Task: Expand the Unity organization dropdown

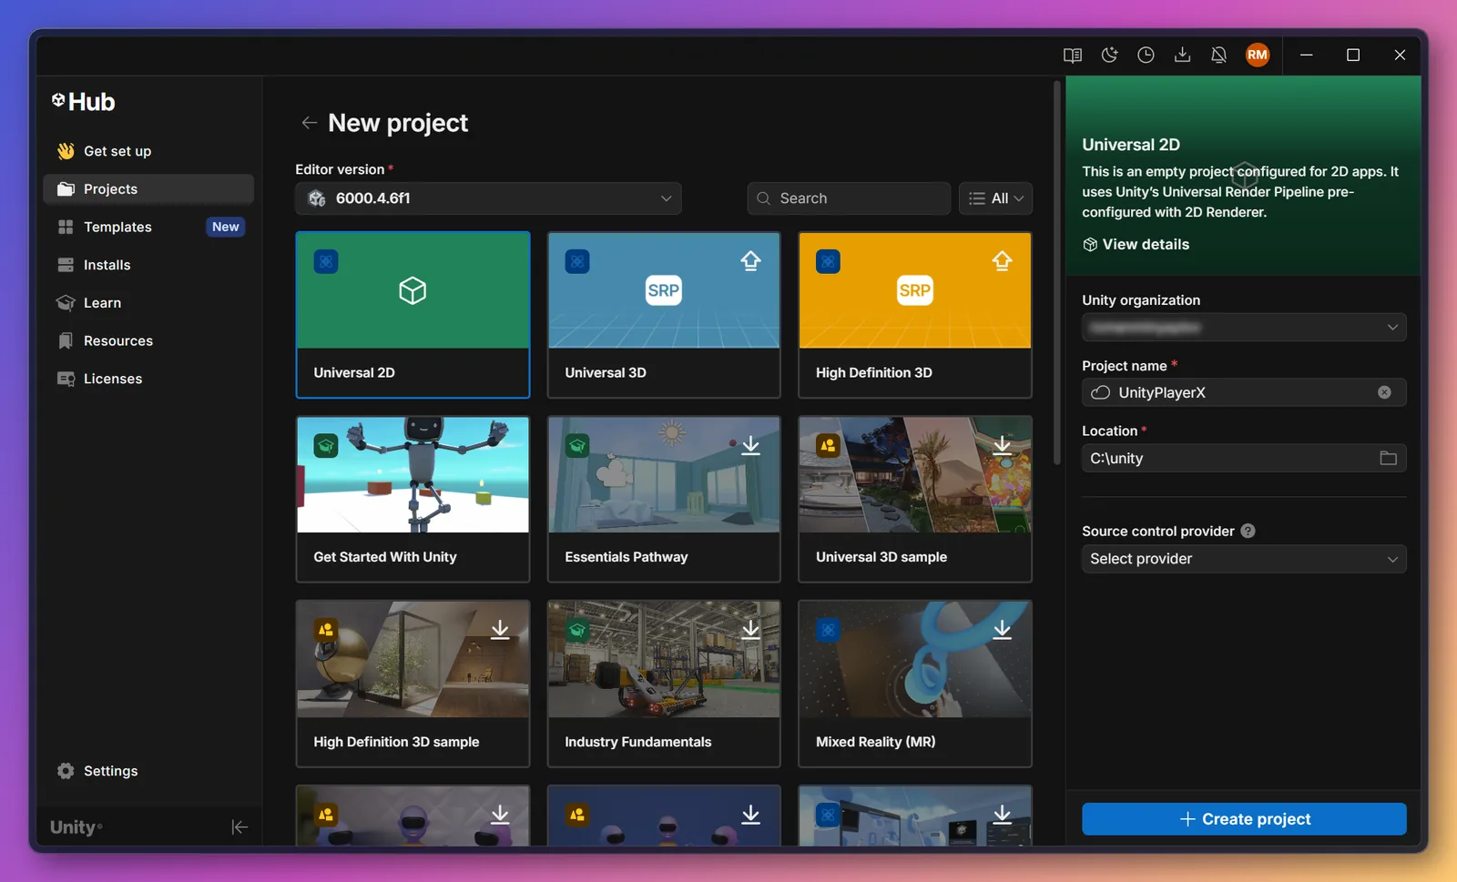Action: [1244, 328]
